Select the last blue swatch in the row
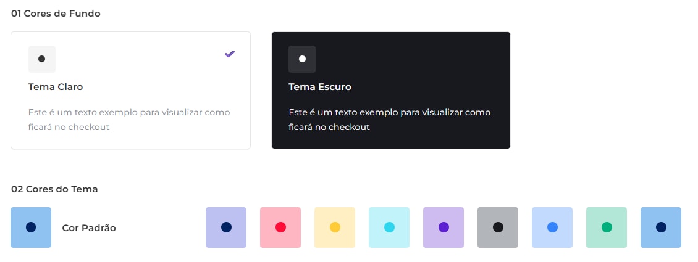698x262 pixels. pyautogui.click(x=661, y=227)
